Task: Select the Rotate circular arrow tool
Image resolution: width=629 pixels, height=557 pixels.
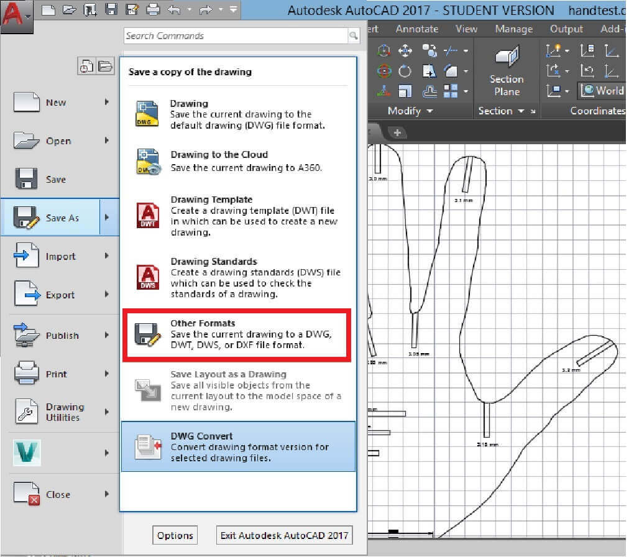Action: click(405, 71)
